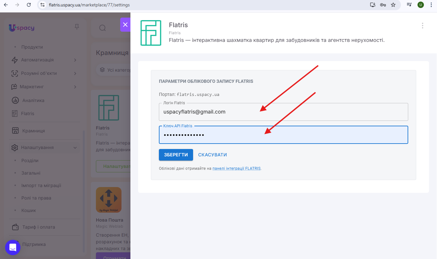Click the Flatris logo in the panel header

pyautogui.click(x=151, y=33)
